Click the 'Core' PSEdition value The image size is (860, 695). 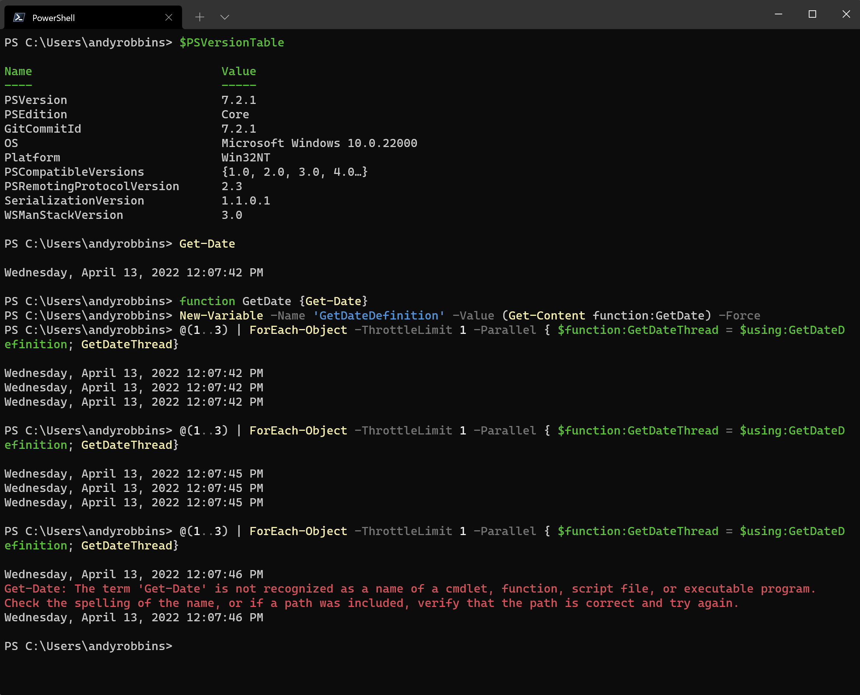(x=235, y=115)
